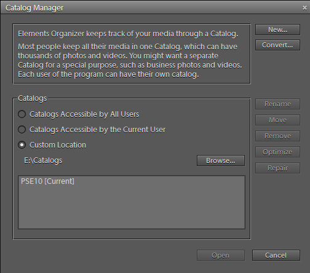Click the E:\Catalogs path text
Screen dimensions: 310x273
coord(43,160)
